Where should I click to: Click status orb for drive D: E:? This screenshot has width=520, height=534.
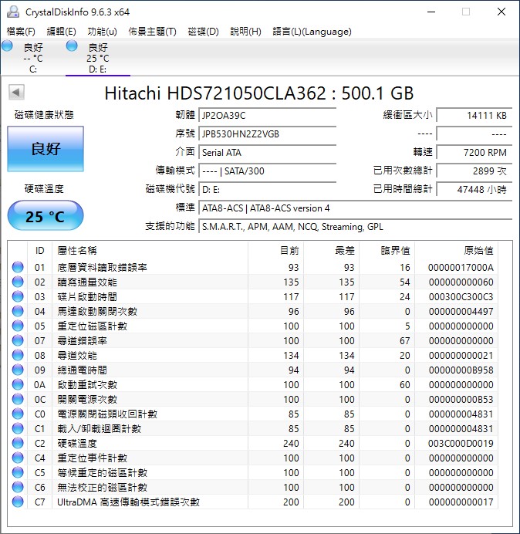72,46
